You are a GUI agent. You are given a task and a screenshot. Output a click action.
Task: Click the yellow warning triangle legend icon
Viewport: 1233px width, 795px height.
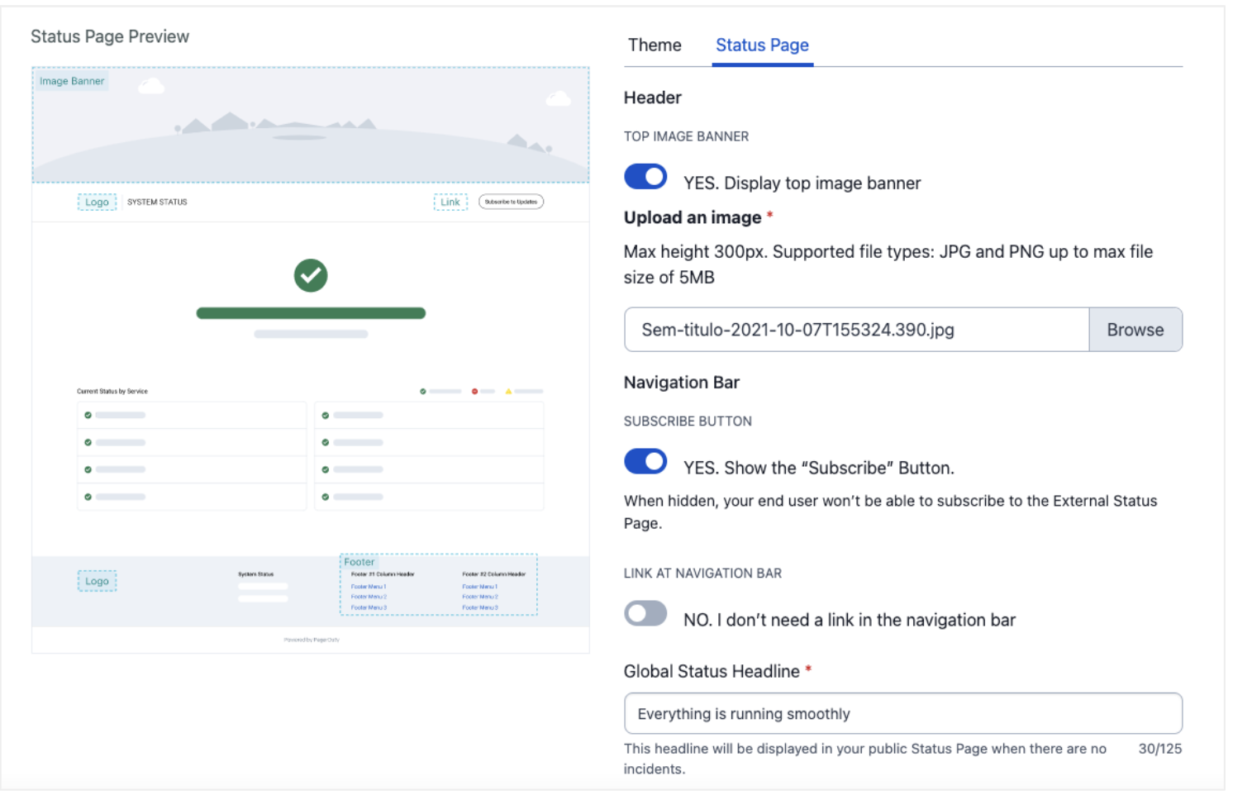point(508,391)
